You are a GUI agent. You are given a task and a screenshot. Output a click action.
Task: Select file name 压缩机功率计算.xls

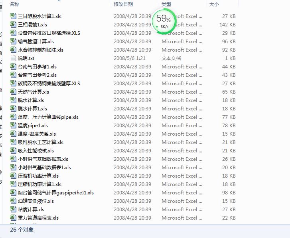point(38,176)
